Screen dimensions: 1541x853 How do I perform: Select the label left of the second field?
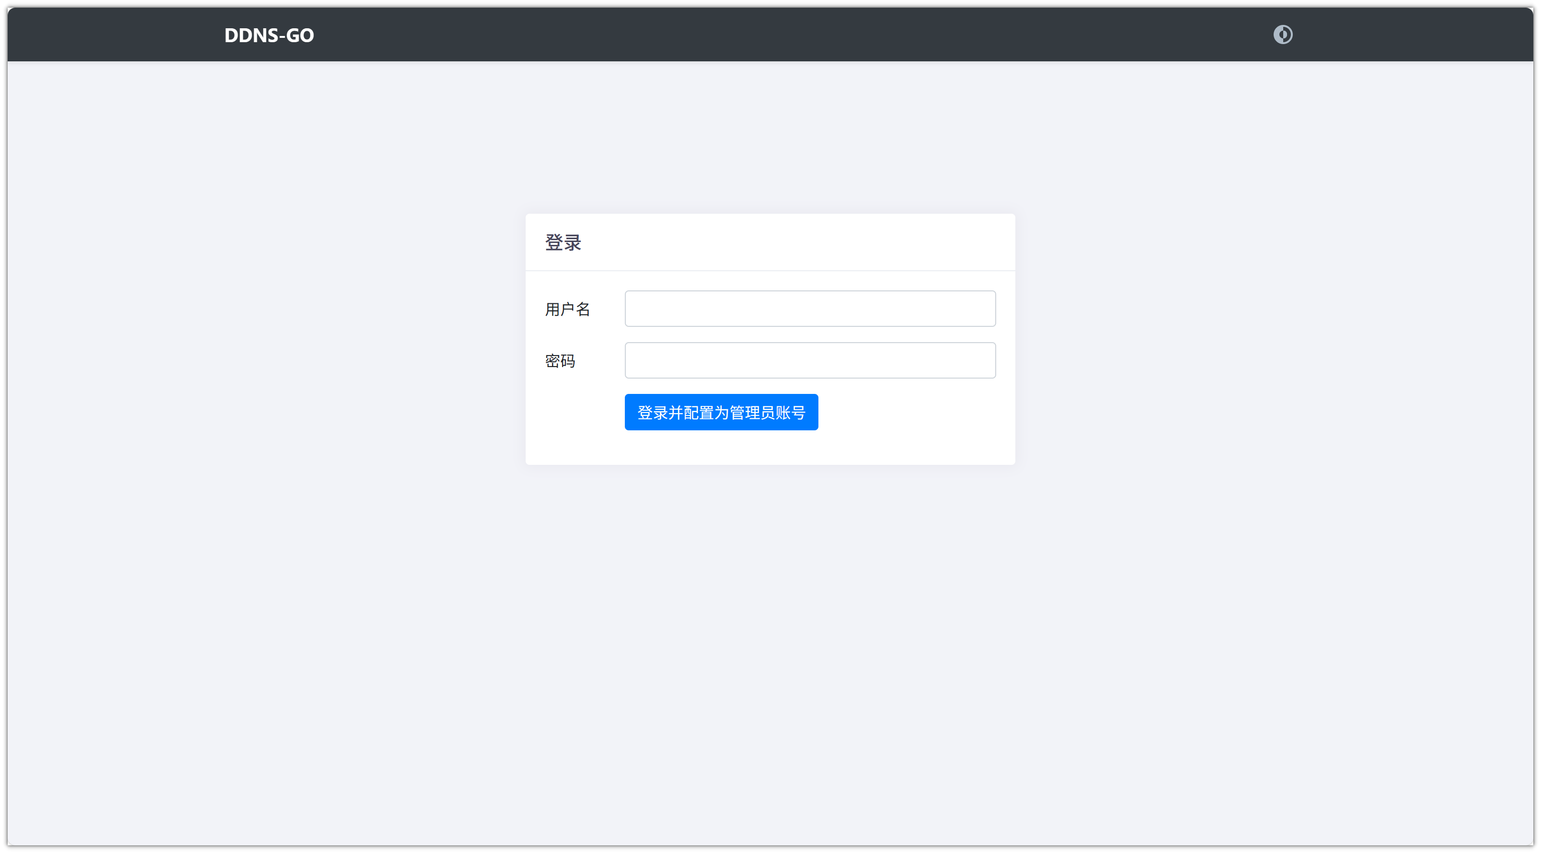560,361
